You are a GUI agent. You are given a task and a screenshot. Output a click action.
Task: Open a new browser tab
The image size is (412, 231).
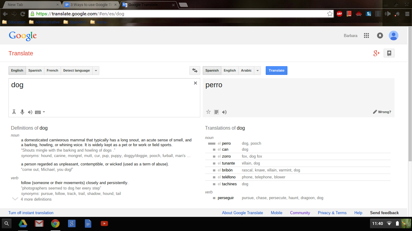183,5
